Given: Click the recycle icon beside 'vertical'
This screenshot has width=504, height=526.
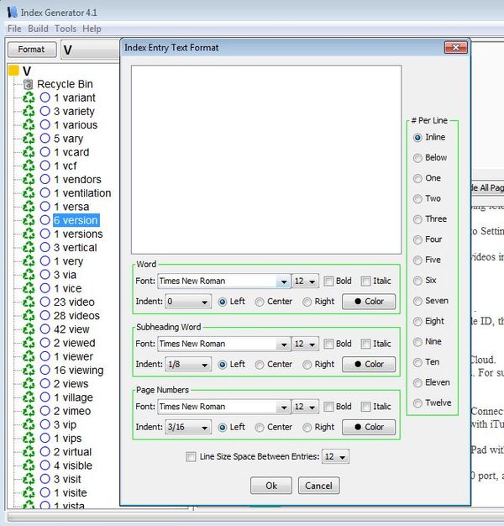Looking at the screenshot, I should [x=29, y=247].
